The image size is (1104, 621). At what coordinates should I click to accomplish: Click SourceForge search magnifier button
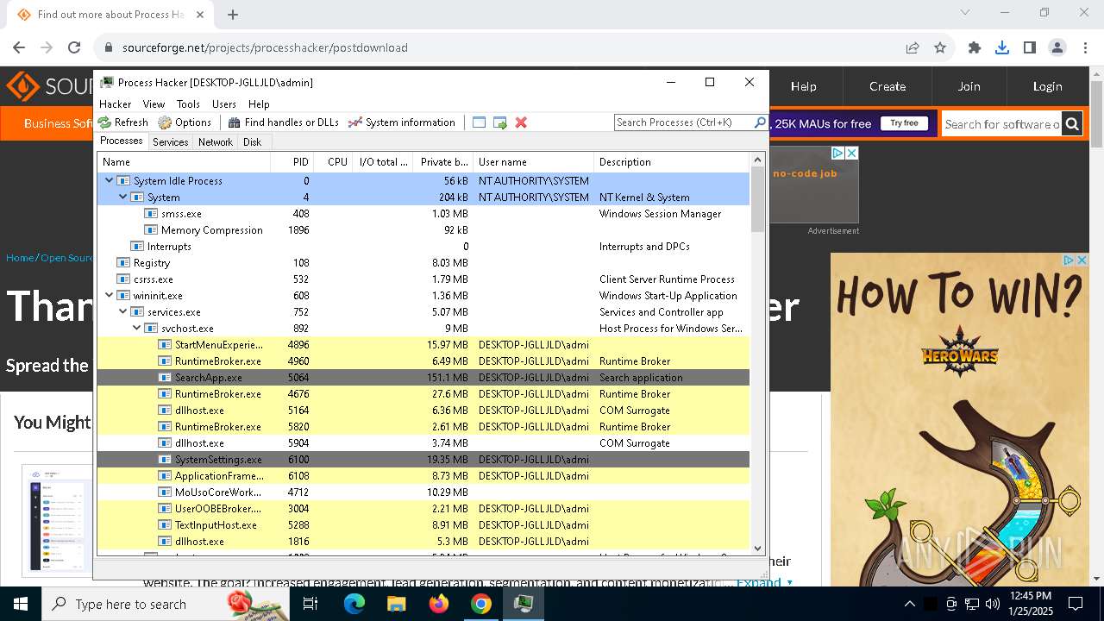[x=1072, y=124]
